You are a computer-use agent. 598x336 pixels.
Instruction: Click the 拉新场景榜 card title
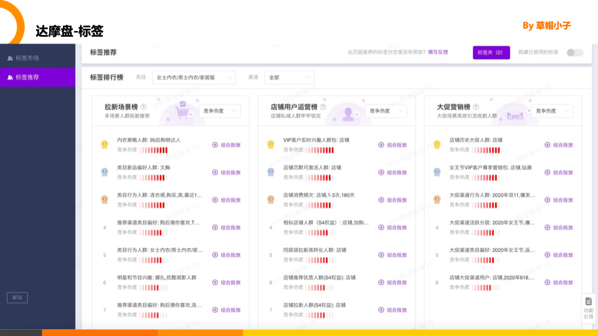[x=121, y=107]
